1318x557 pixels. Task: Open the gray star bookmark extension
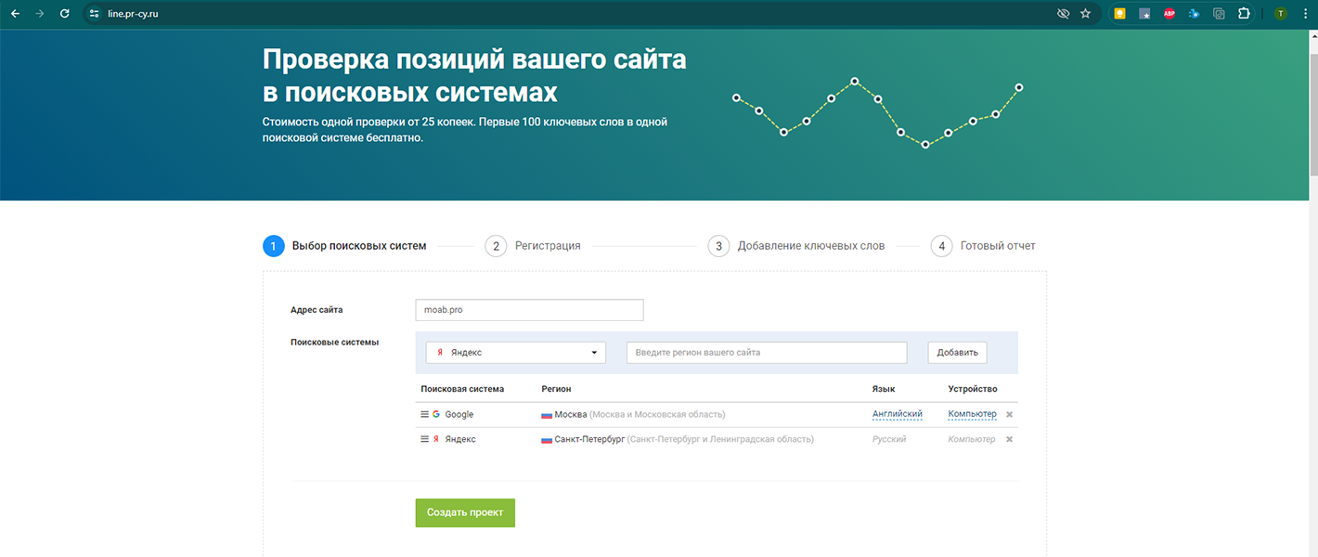(1144, 14)
